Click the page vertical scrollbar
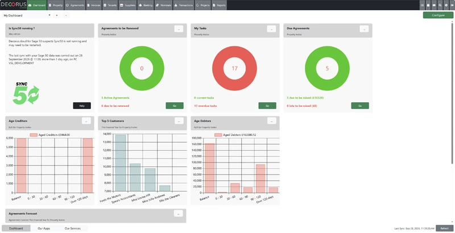This screenshot has width=455, height=233. coord(453,93)
